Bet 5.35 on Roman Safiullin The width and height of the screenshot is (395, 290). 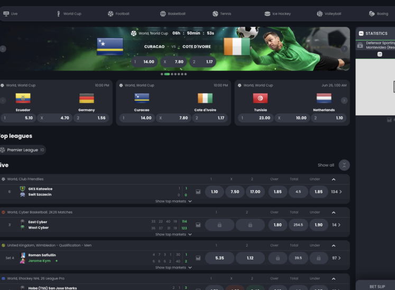pyautogui.click(x=219, y=258)
